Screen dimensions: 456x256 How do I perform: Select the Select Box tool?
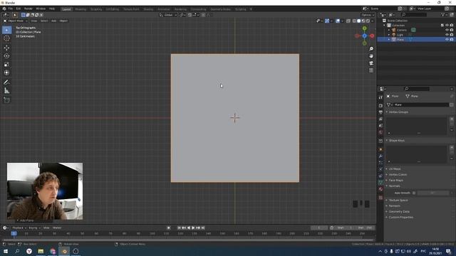(6, 30)
